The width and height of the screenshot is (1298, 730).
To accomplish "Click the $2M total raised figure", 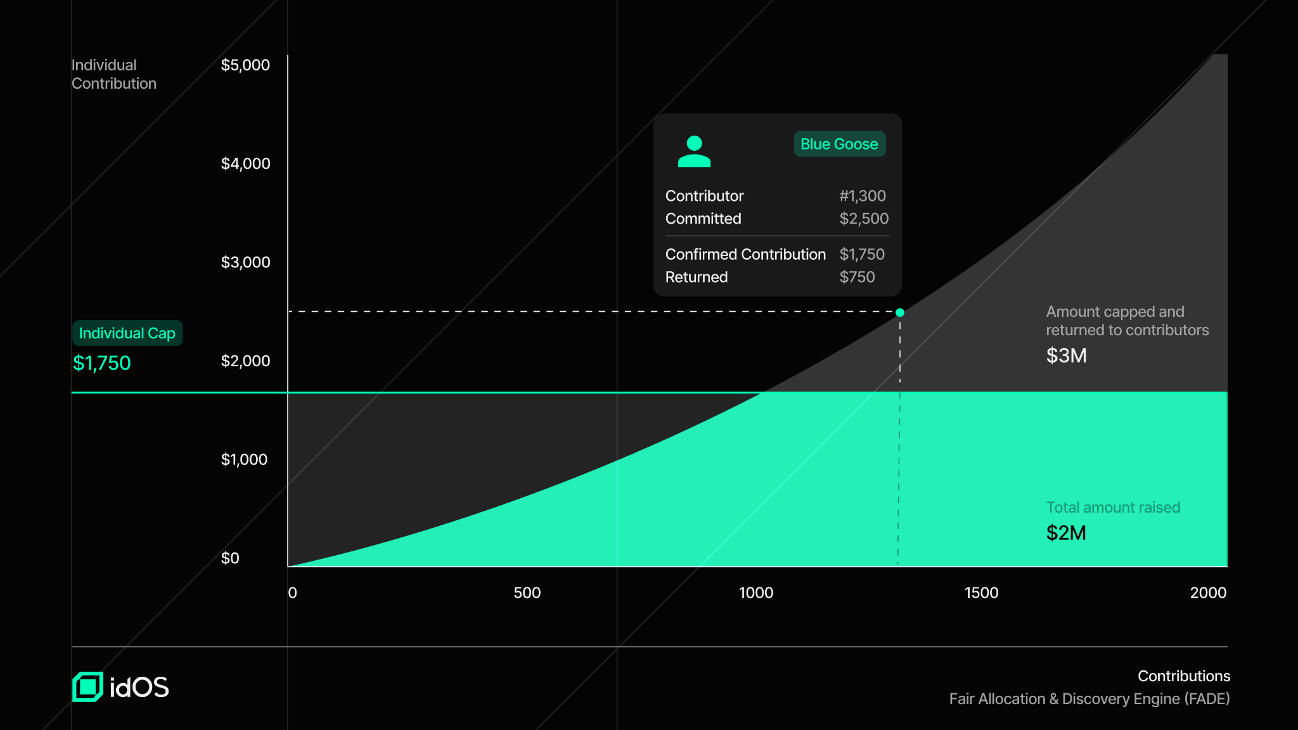I will (x=1066, y=533).
